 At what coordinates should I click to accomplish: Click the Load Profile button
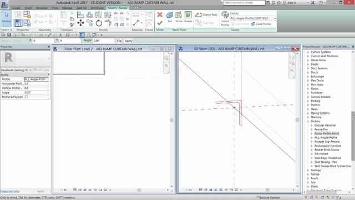261,24
